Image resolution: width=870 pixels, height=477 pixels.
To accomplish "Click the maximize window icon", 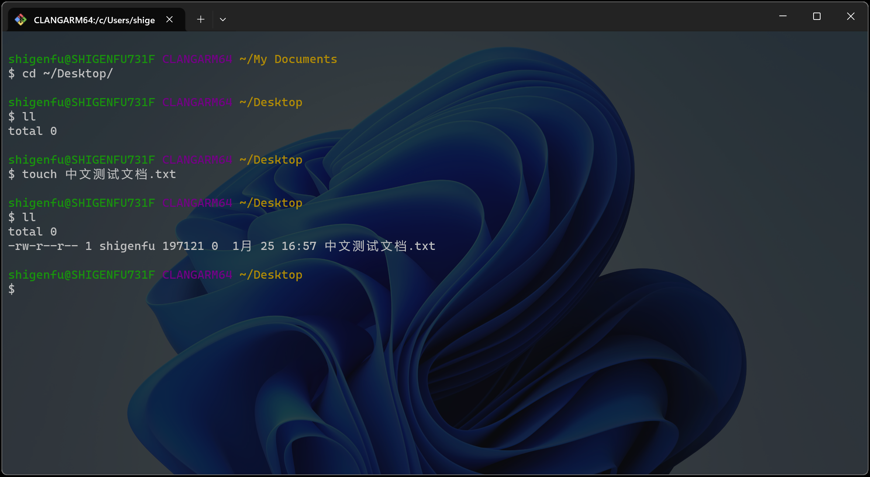I will [817, 16].
